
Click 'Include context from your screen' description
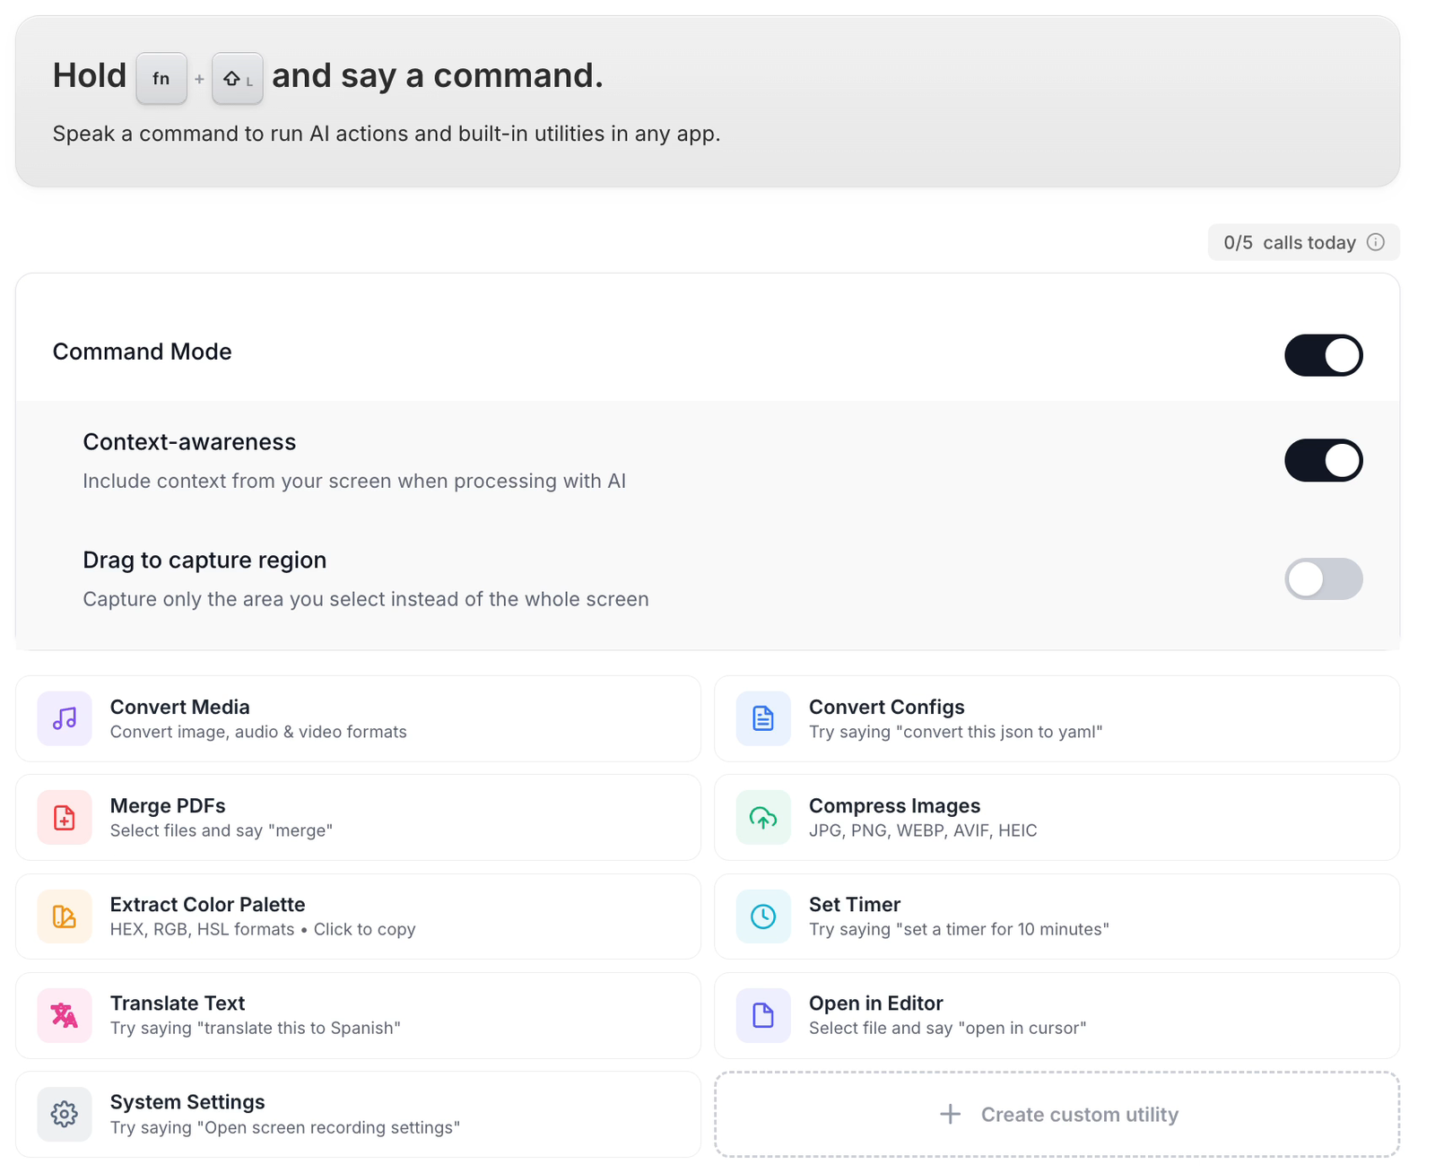tap(354, 481)
